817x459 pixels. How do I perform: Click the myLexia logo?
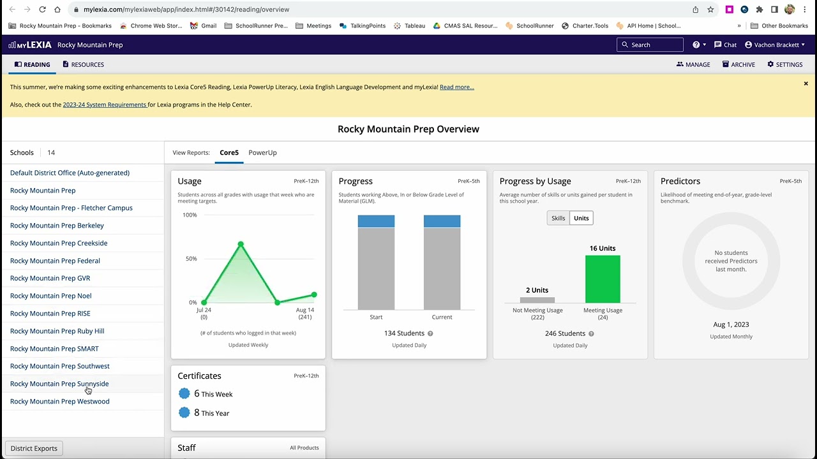[x=29, y=45]
